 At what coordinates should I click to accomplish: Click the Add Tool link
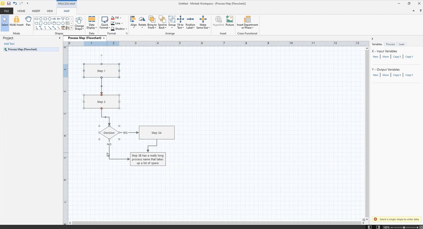pos(9,43)
